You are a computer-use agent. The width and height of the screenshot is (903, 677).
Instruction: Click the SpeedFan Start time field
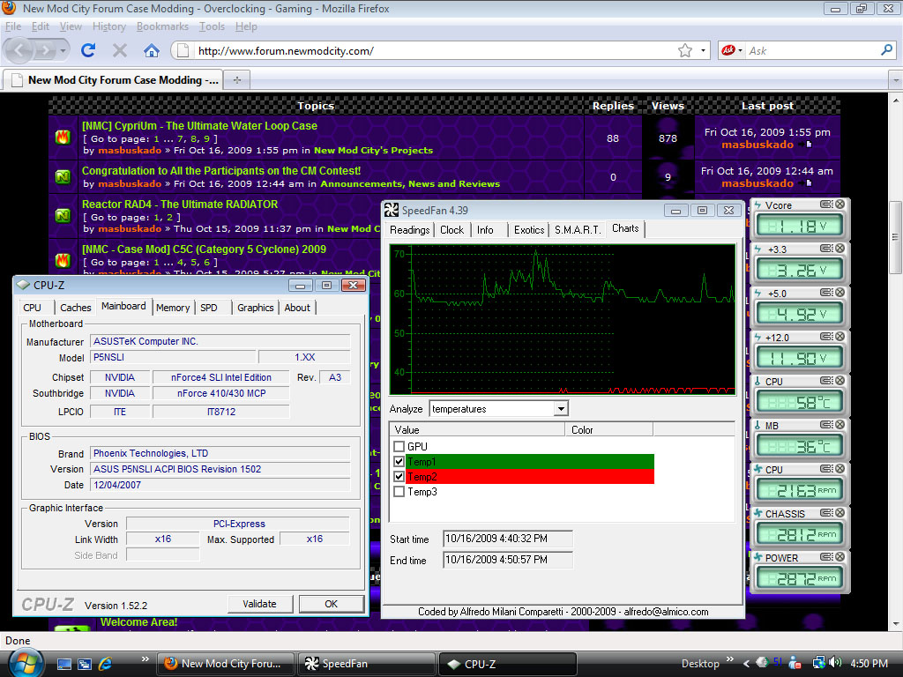[x=507, y=539]
